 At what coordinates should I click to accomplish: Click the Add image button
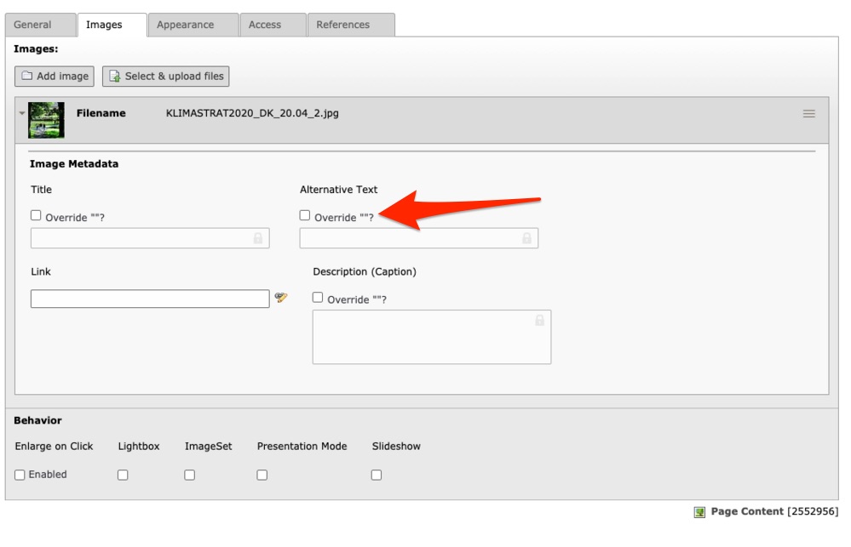coord(55,77)
